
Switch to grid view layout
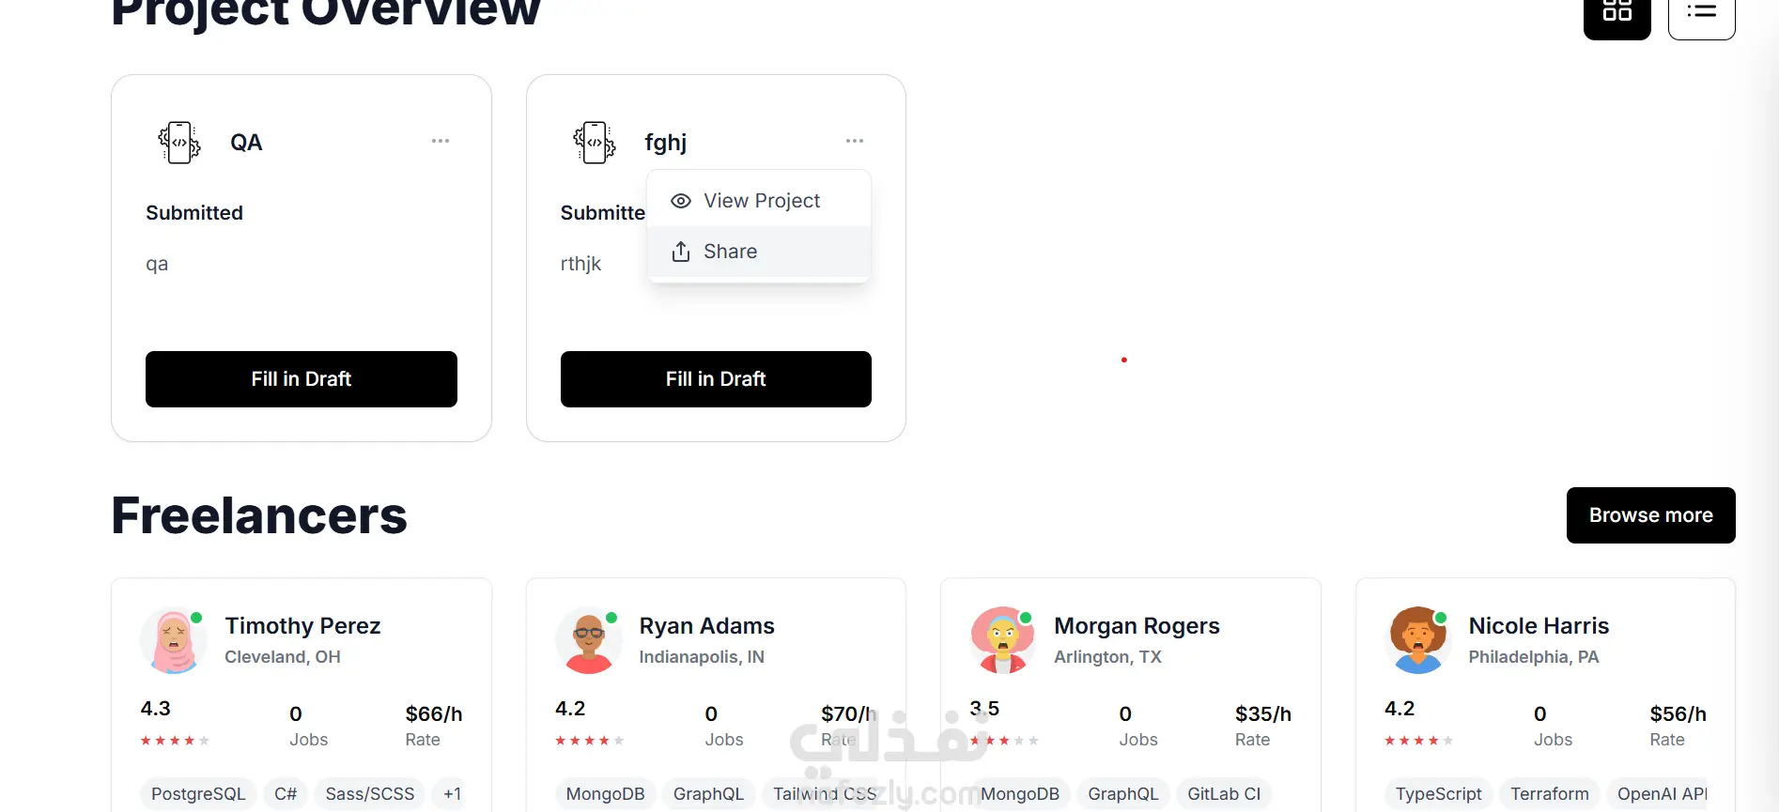[x=1617, y=13]
